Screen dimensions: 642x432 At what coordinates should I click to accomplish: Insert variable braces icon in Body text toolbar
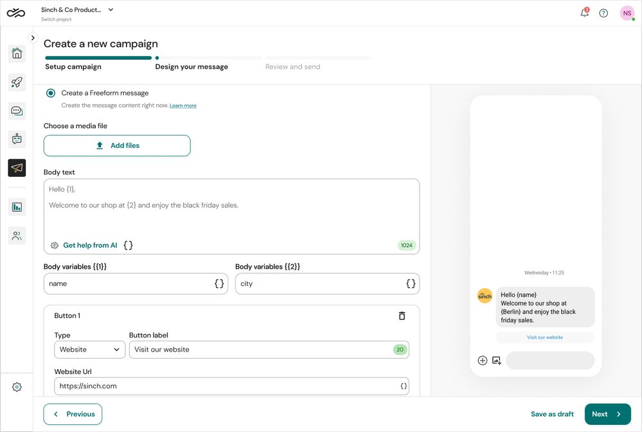point(128,246)
